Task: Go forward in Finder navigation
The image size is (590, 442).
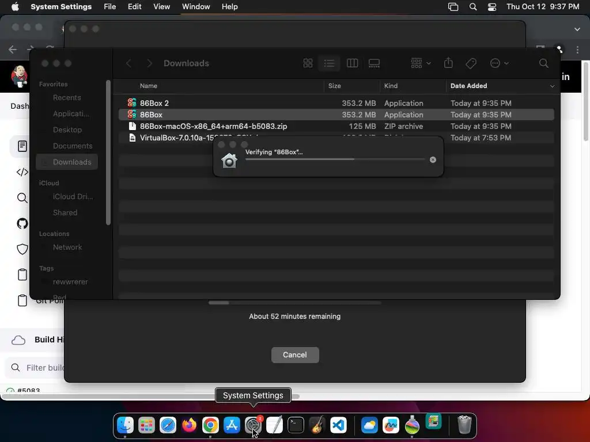Action: coord(149,63)
